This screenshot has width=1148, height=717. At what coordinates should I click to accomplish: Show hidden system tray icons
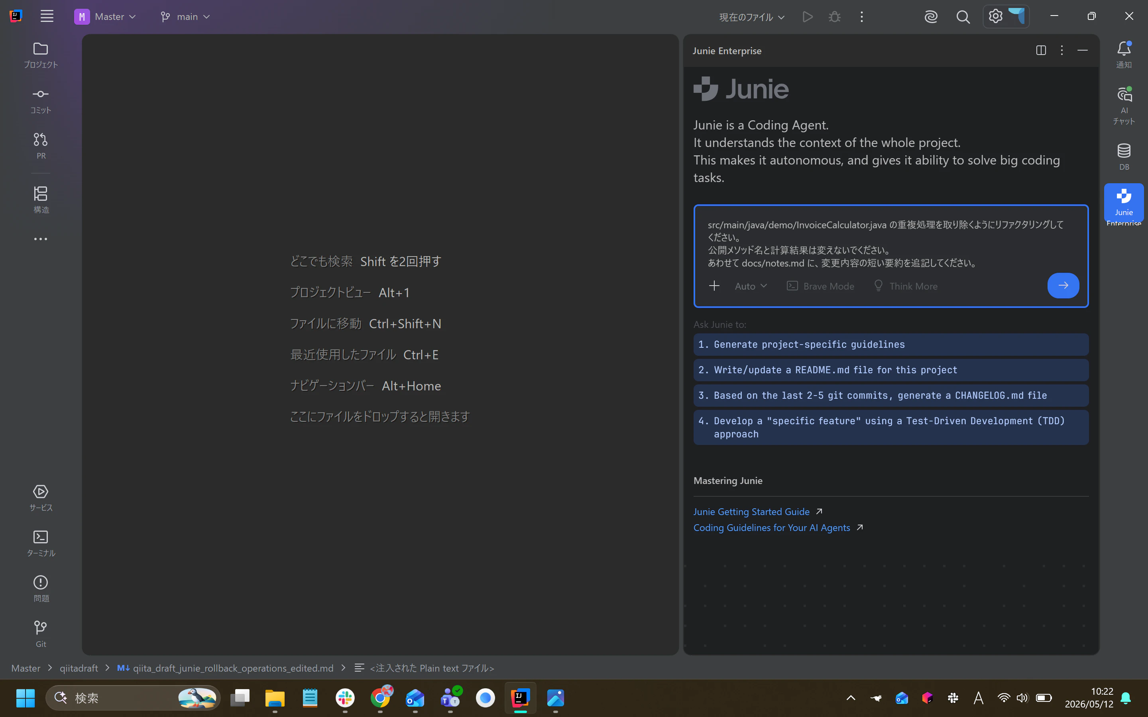coord(851,698)
